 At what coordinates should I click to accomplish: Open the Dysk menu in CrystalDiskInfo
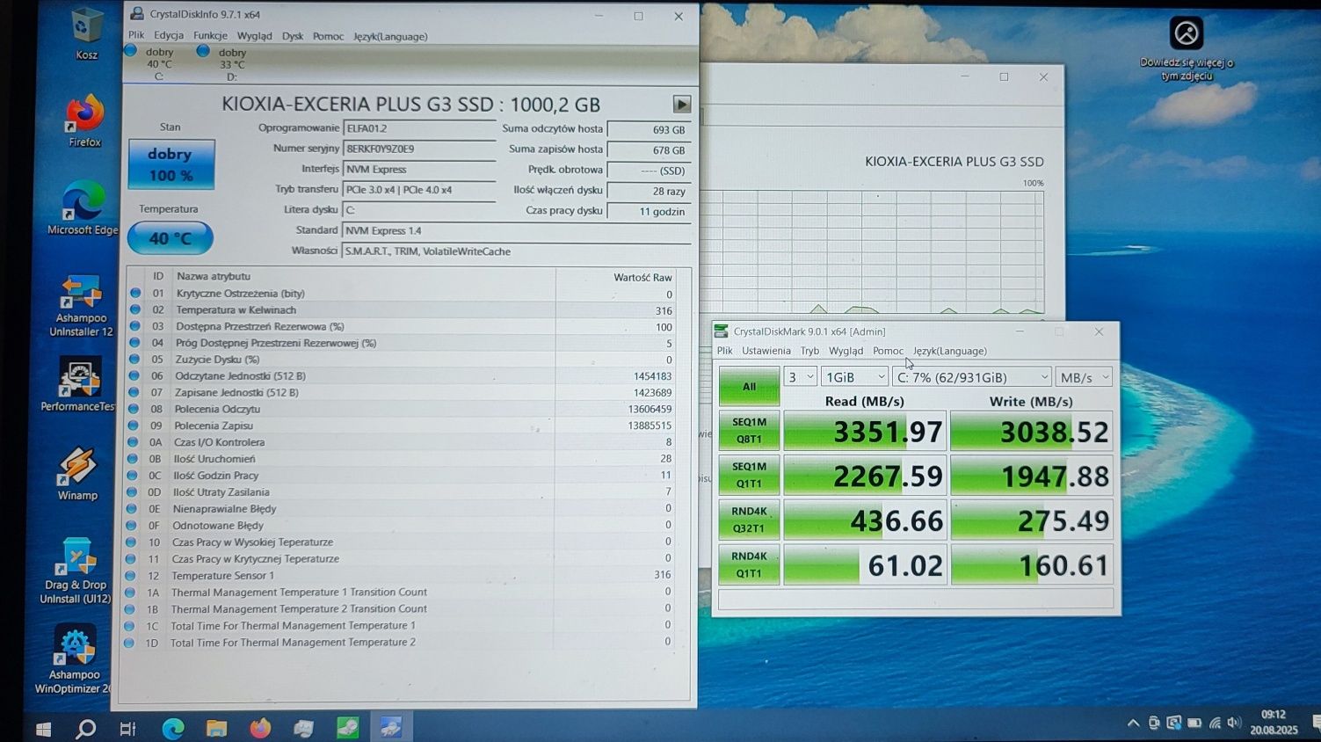[x=293, y=36]
